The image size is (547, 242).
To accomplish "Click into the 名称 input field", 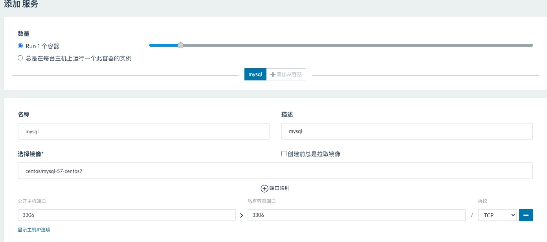I will (x=143, y=131).
